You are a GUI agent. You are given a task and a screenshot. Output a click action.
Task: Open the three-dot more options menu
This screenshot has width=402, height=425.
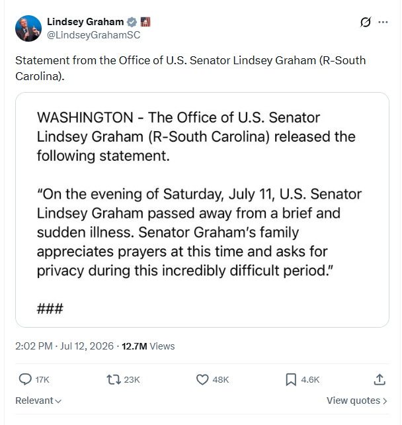pyautogui.click(x=383, y=22)
